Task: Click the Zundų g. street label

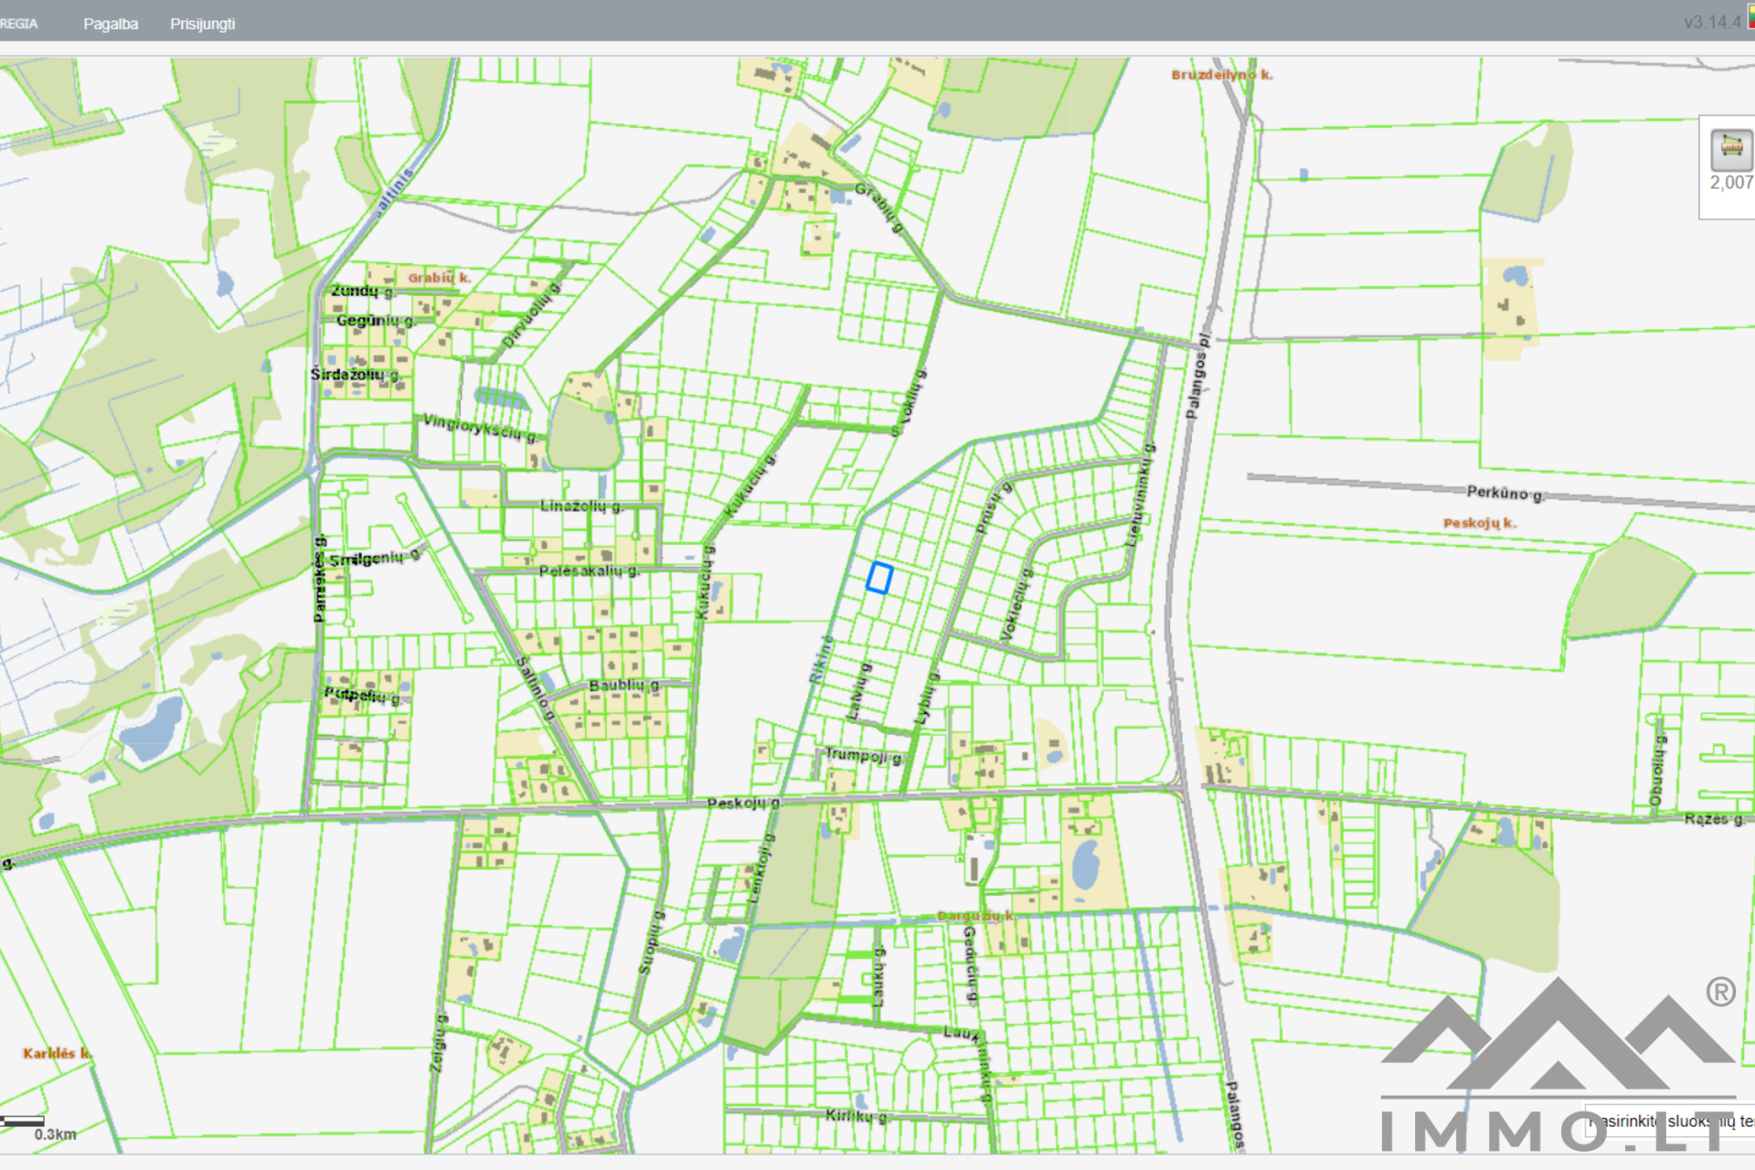Action: [x=362, y=291]
